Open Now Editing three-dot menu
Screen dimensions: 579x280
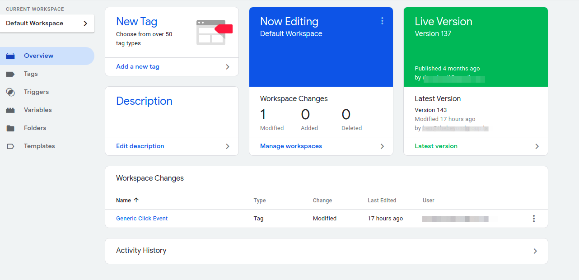382,21
